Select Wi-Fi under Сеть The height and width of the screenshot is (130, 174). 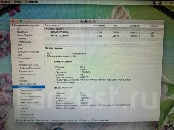click(x=23, y=112)
